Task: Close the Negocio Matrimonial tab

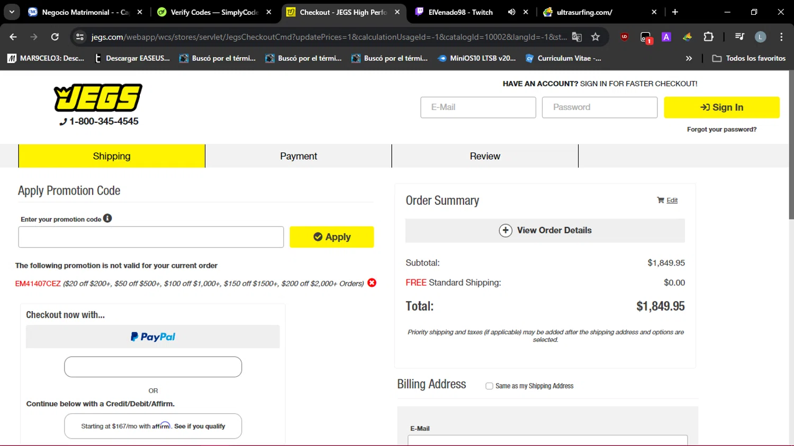Action: [140, 12]
